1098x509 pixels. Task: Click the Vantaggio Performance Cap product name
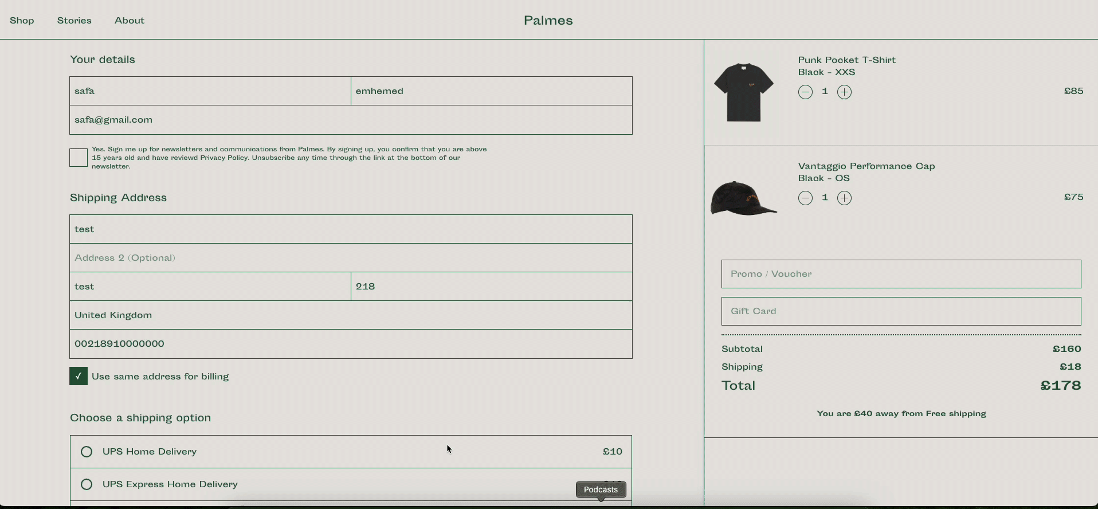[x=866, y=166]
